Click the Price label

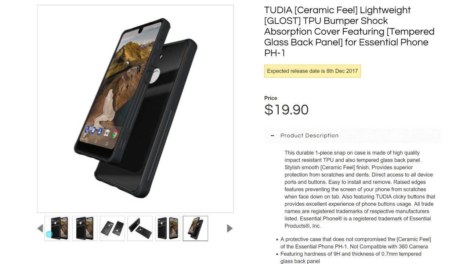coord(271,98)
